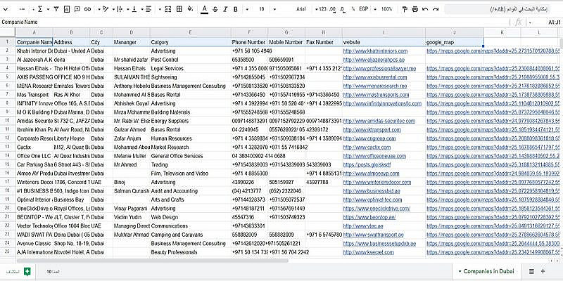
Task: Toggle strikethrough formatting
Action: point(215,9)
